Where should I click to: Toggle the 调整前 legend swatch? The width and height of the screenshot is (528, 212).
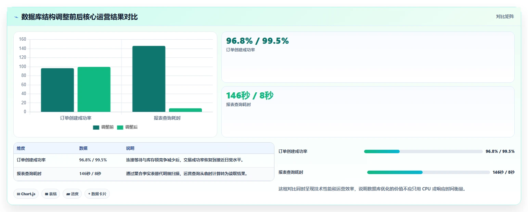[x=96, y=127]
